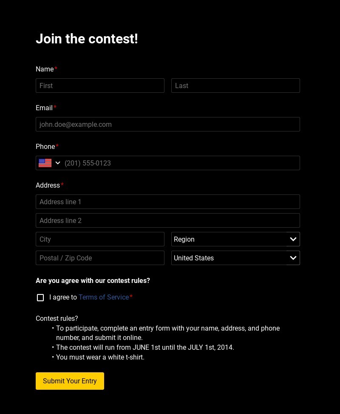Check the Terms of Service agreement box

pos(40,297)
